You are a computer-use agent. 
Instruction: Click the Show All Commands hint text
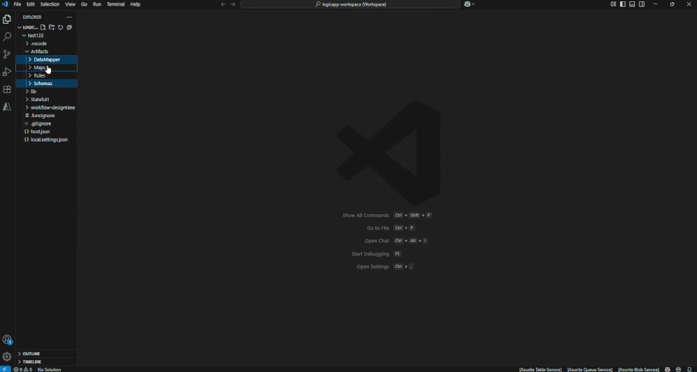[x=365, y=215]
